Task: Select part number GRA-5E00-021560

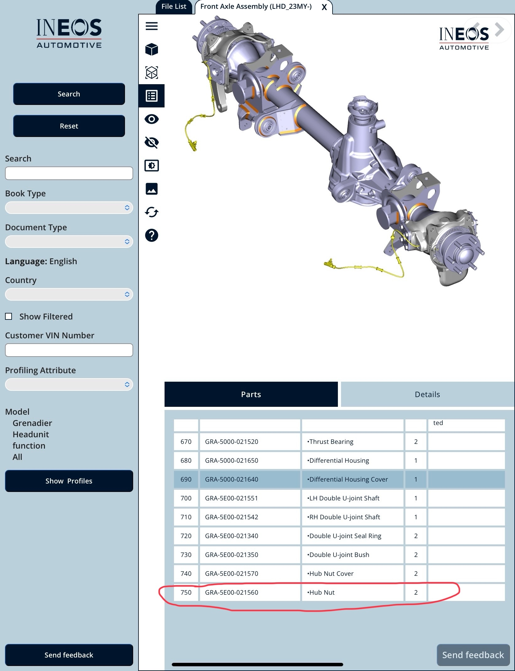Action: tap(231, 592)
